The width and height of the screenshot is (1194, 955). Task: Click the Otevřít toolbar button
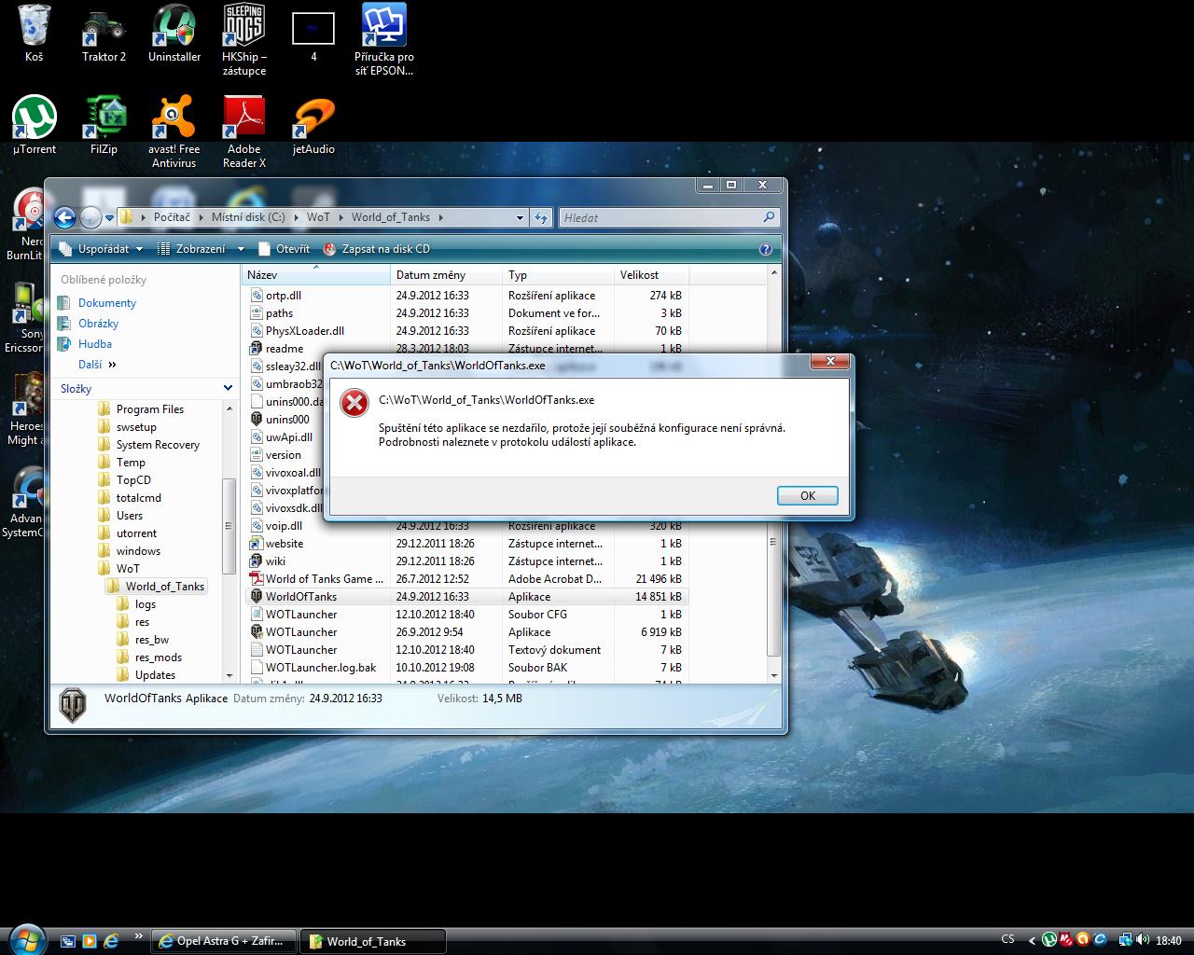tap(285, 249)
